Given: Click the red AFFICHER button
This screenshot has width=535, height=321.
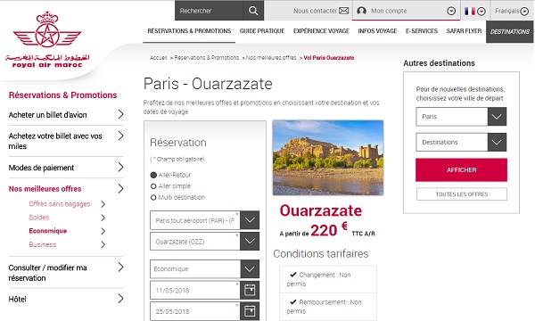Looking at the screenshot, I should [461, 170].
